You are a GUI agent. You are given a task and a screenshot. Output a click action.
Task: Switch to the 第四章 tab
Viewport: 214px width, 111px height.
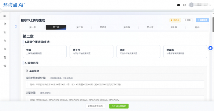point(103,27)
